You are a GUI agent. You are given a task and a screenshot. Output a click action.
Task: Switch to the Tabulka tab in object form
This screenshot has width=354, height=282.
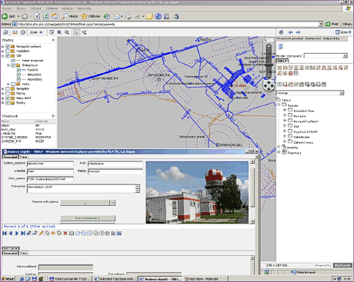[23, 157]
